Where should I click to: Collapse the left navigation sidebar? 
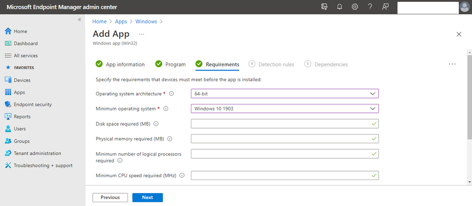point(79,19)
